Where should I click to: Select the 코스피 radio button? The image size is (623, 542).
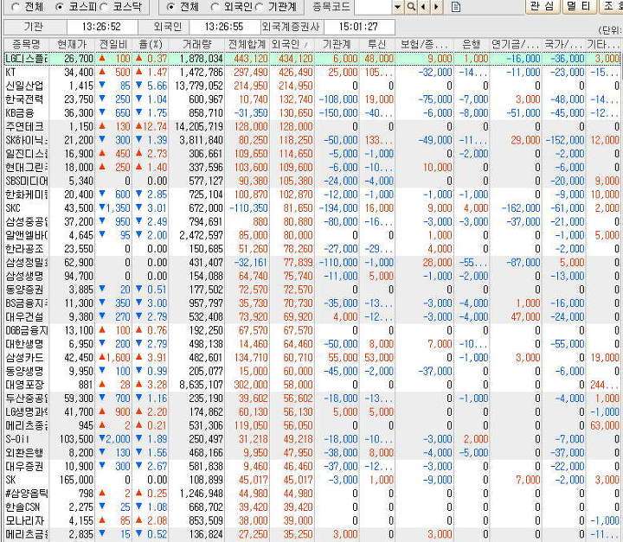(59, 7)
